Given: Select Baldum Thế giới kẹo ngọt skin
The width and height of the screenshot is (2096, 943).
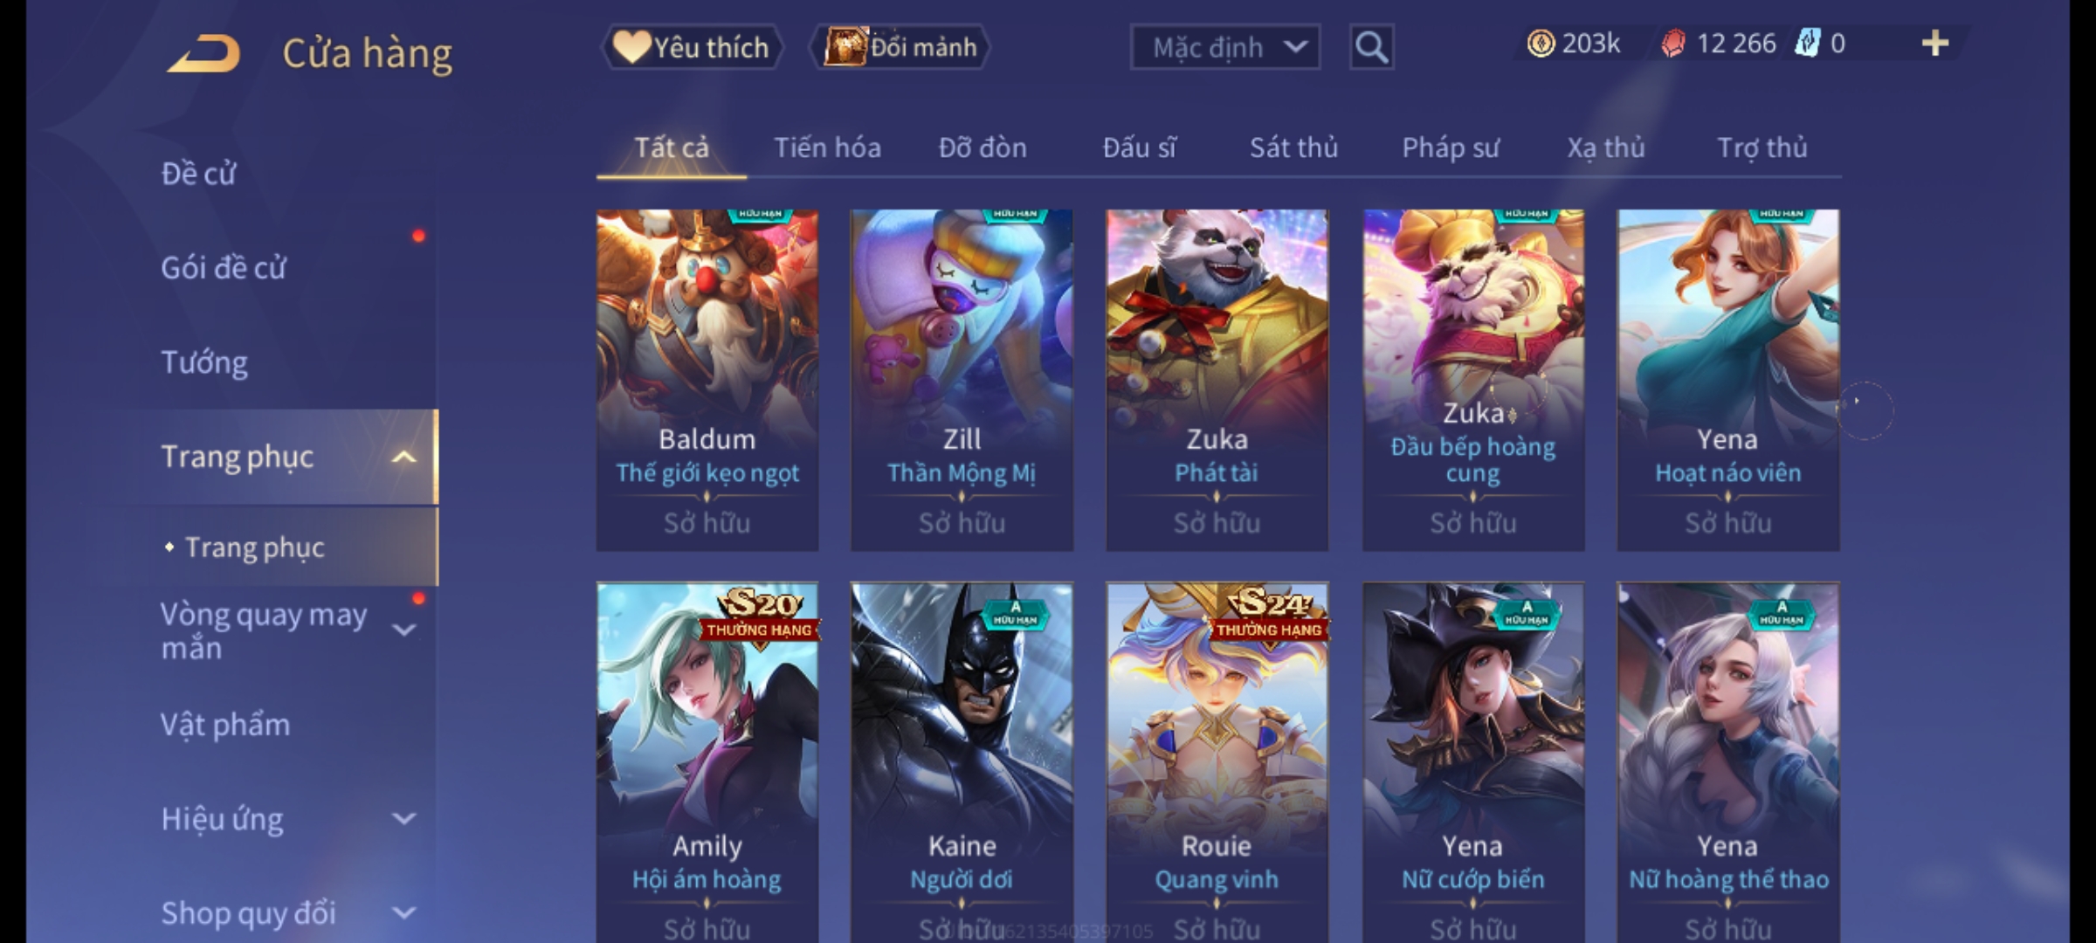Looking at the screenshot, I should click(707, 380).
